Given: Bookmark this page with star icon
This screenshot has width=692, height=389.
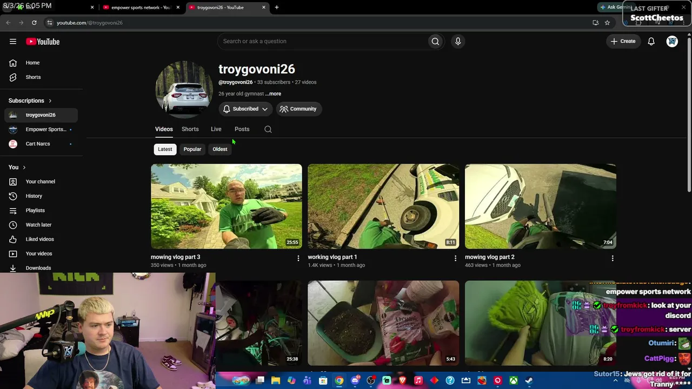Looking at the screenshot, I should 607,23.
